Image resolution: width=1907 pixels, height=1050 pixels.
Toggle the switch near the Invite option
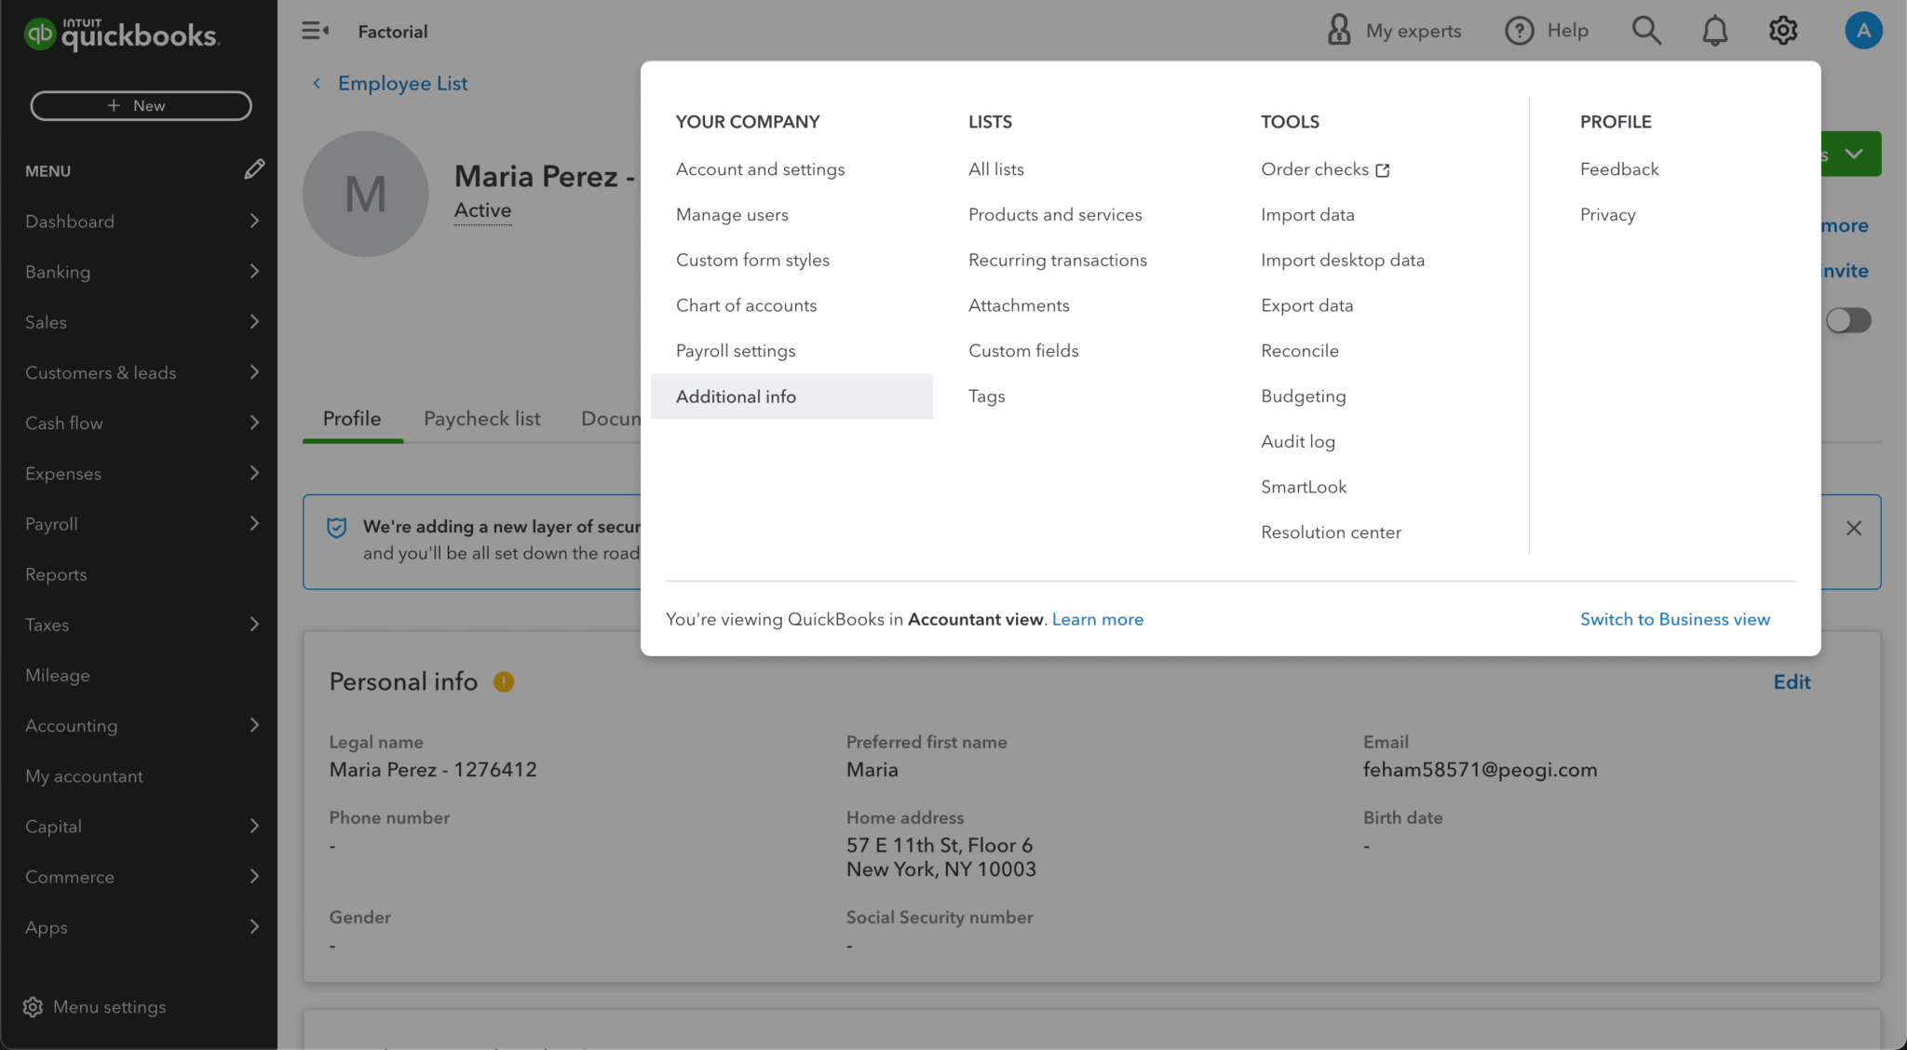(1848, 320)
